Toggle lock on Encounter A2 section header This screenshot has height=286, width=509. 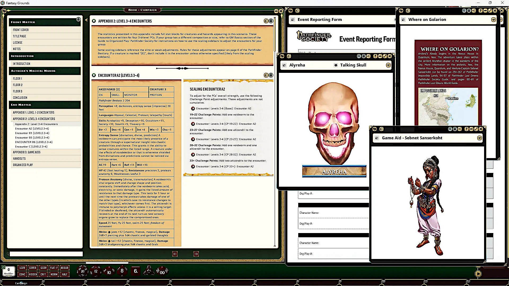tap(271, 75)
